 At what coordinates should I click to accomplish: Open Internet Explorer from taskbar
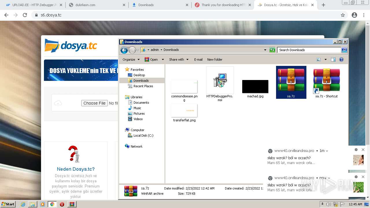(23, 204)
